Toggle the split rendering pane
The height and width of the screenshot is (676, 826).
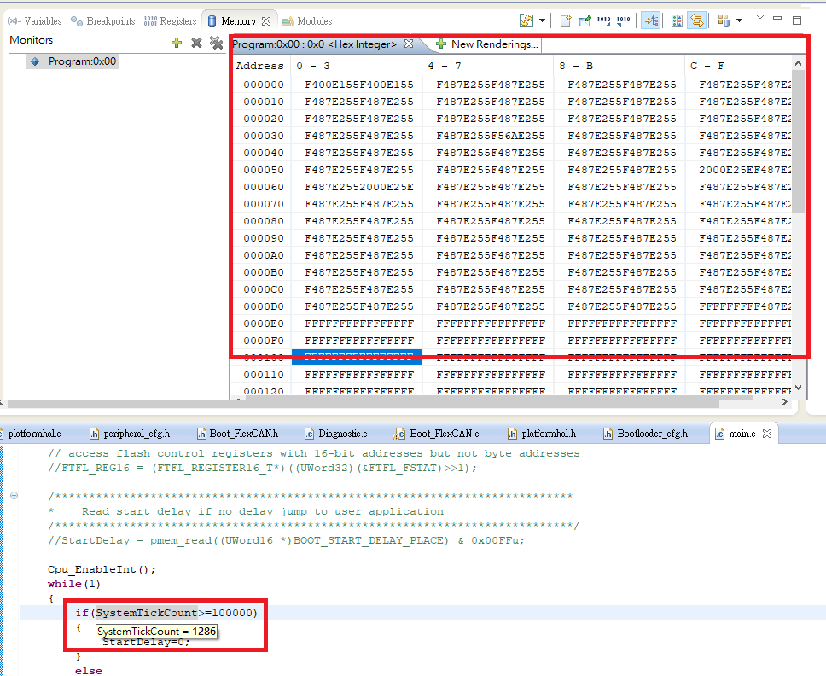pyautogui.click(x=677, y=20)
